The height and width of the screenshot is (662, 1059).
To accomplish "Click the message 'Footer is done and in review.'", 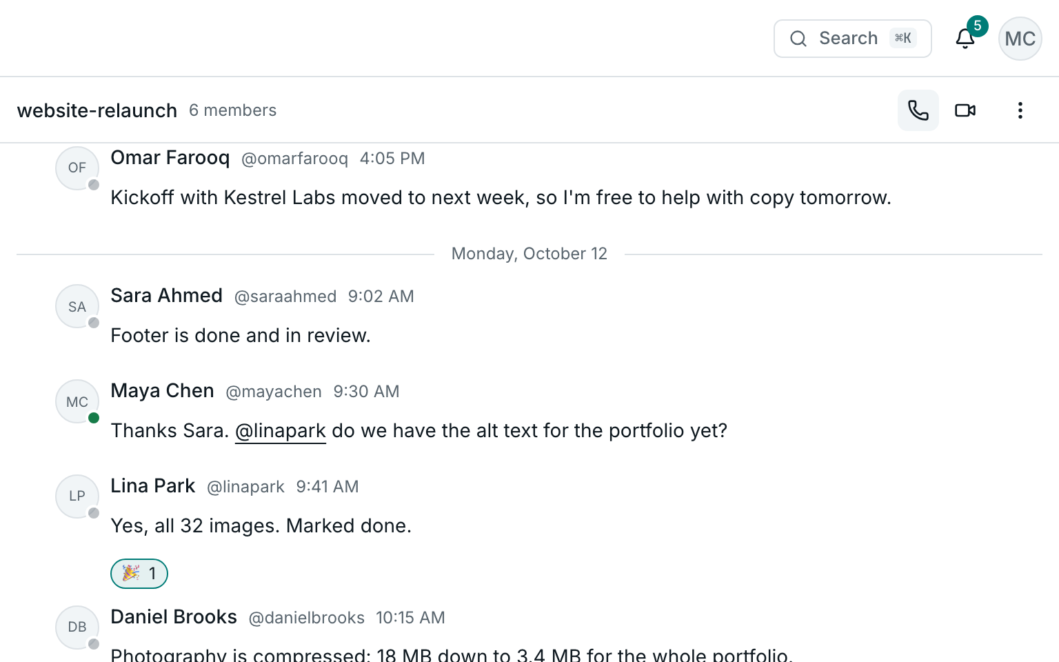I will click(241, 336).
